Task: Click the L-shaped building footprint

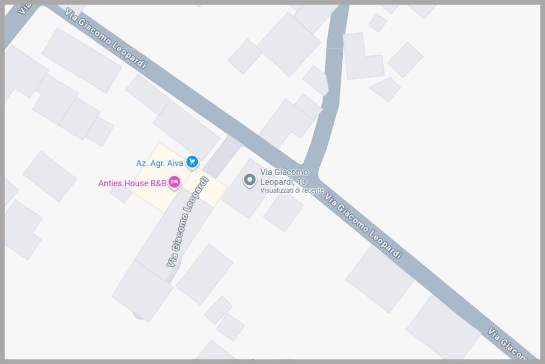Action: click(x=364, y=56)
